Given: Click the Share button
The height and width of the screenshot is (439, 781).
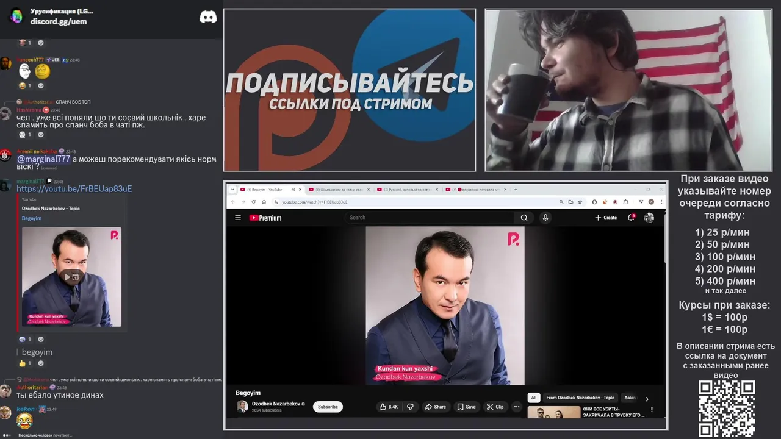Looking at the screenshot, I should click(x=435, y=407).
